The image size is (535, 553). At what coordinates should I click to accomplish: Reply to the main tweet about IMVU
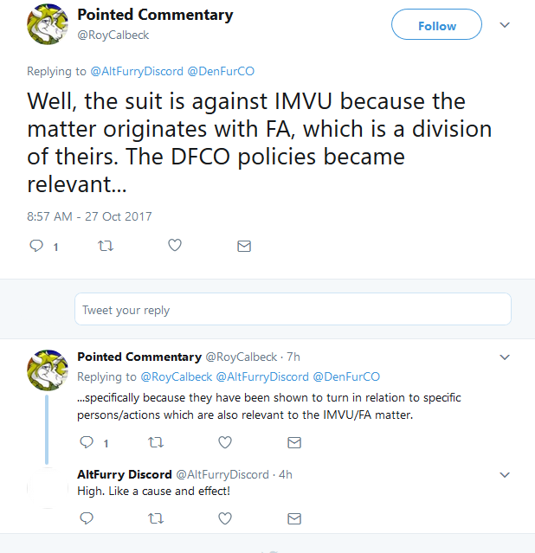click(36, 246)
